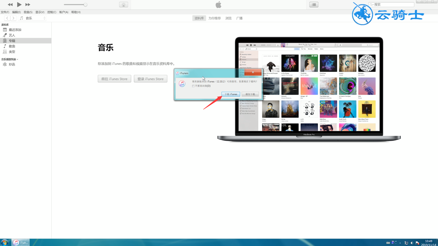This screenshot has width=438, height=246.
Task: Click the 前往 iTunes Store button
Action: [x=114, y=79]
